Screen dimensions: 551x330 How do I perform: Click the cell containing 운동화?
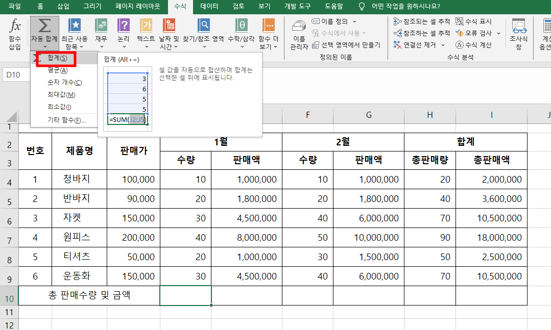tap(80, 276)
